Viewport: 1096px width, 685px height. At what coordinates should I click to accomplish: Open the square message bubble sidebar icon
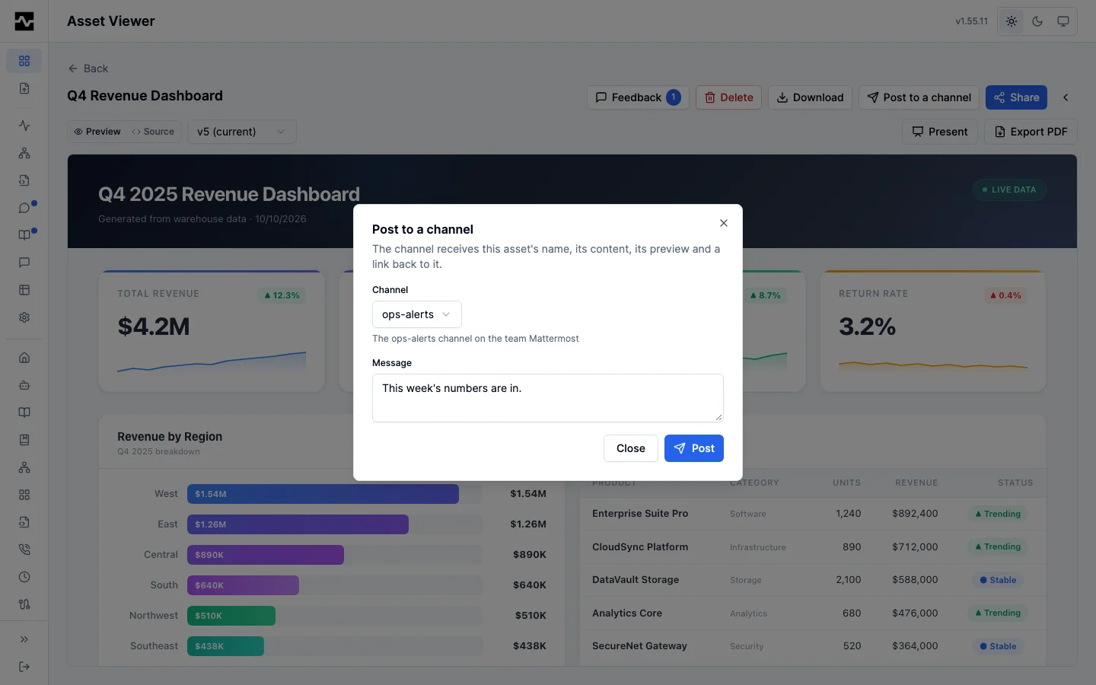pyautogui.click(x=24, y=263)
